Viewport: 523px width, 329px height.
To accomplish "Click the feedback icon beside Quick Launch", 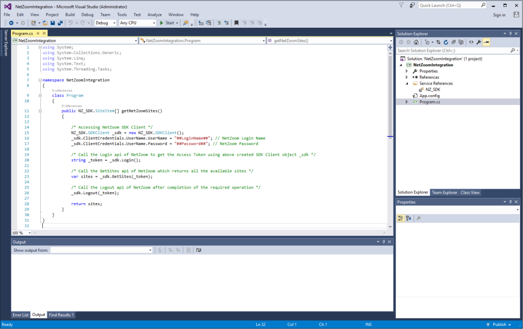I will tap(412, 5).
